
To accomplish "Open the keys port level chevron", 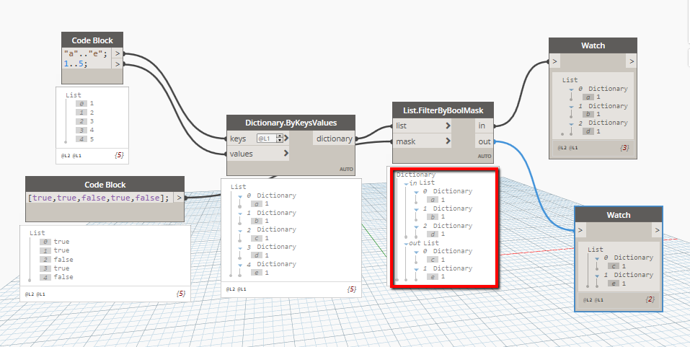I will tap(286, 139).
